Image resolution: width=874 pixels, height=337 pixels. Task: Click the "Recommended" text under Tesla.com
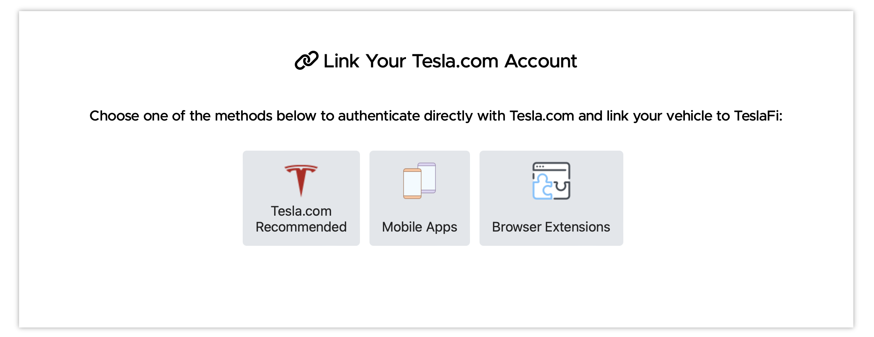click(301, 227)
